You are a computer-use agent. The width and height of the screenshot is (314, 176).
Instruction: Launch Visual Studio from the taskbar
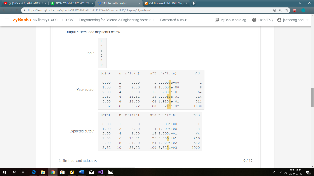click(x=101, y=172)
